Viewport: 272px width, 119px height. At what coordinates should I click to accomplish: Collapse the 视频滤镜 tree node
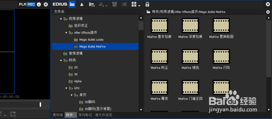click(x=61, y=19)
